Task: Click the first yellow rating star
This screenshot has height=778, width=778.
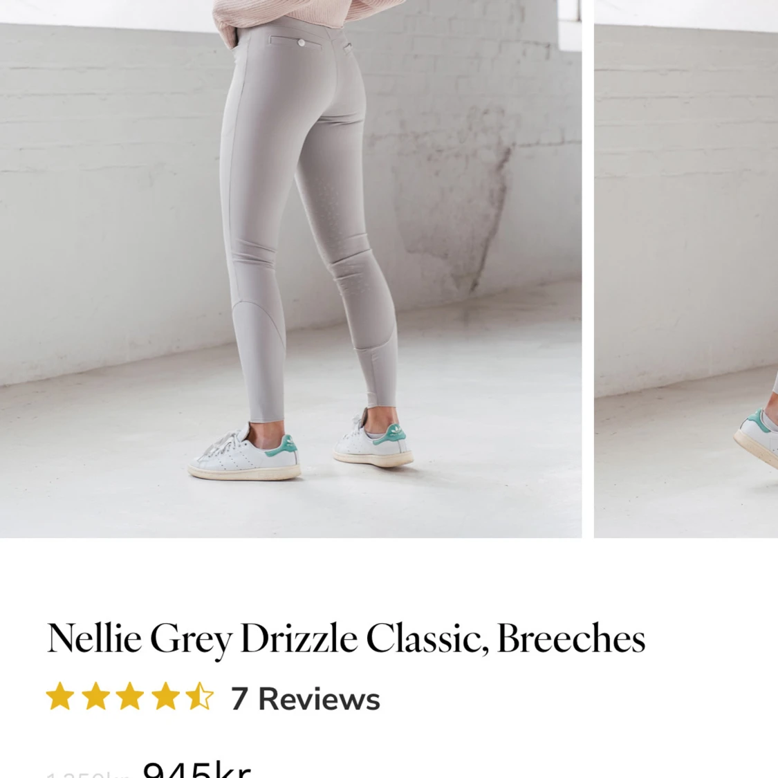Action: (60, 696)
